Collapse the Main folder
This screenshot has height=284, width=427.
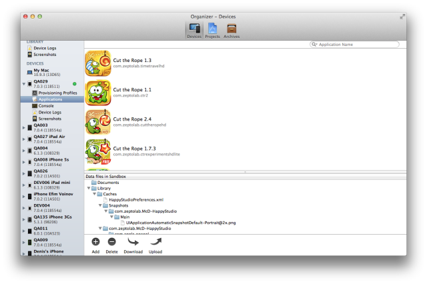point(111,217)
